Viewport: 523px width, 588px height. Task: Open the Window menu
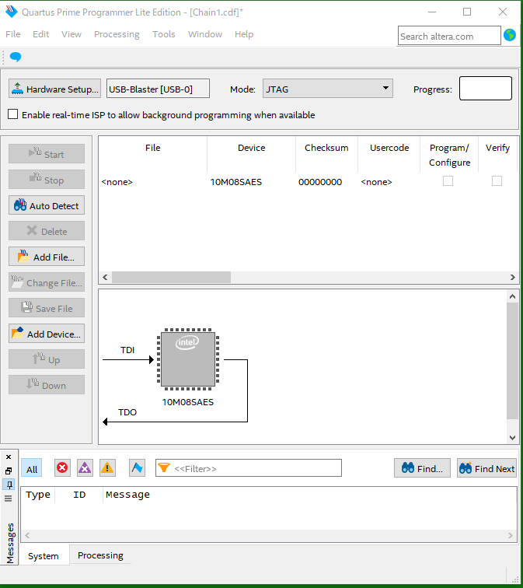[205, 34]
